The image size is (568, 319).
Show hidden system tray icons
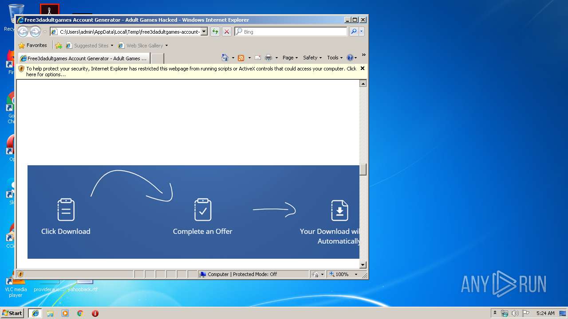pos(495,313)
